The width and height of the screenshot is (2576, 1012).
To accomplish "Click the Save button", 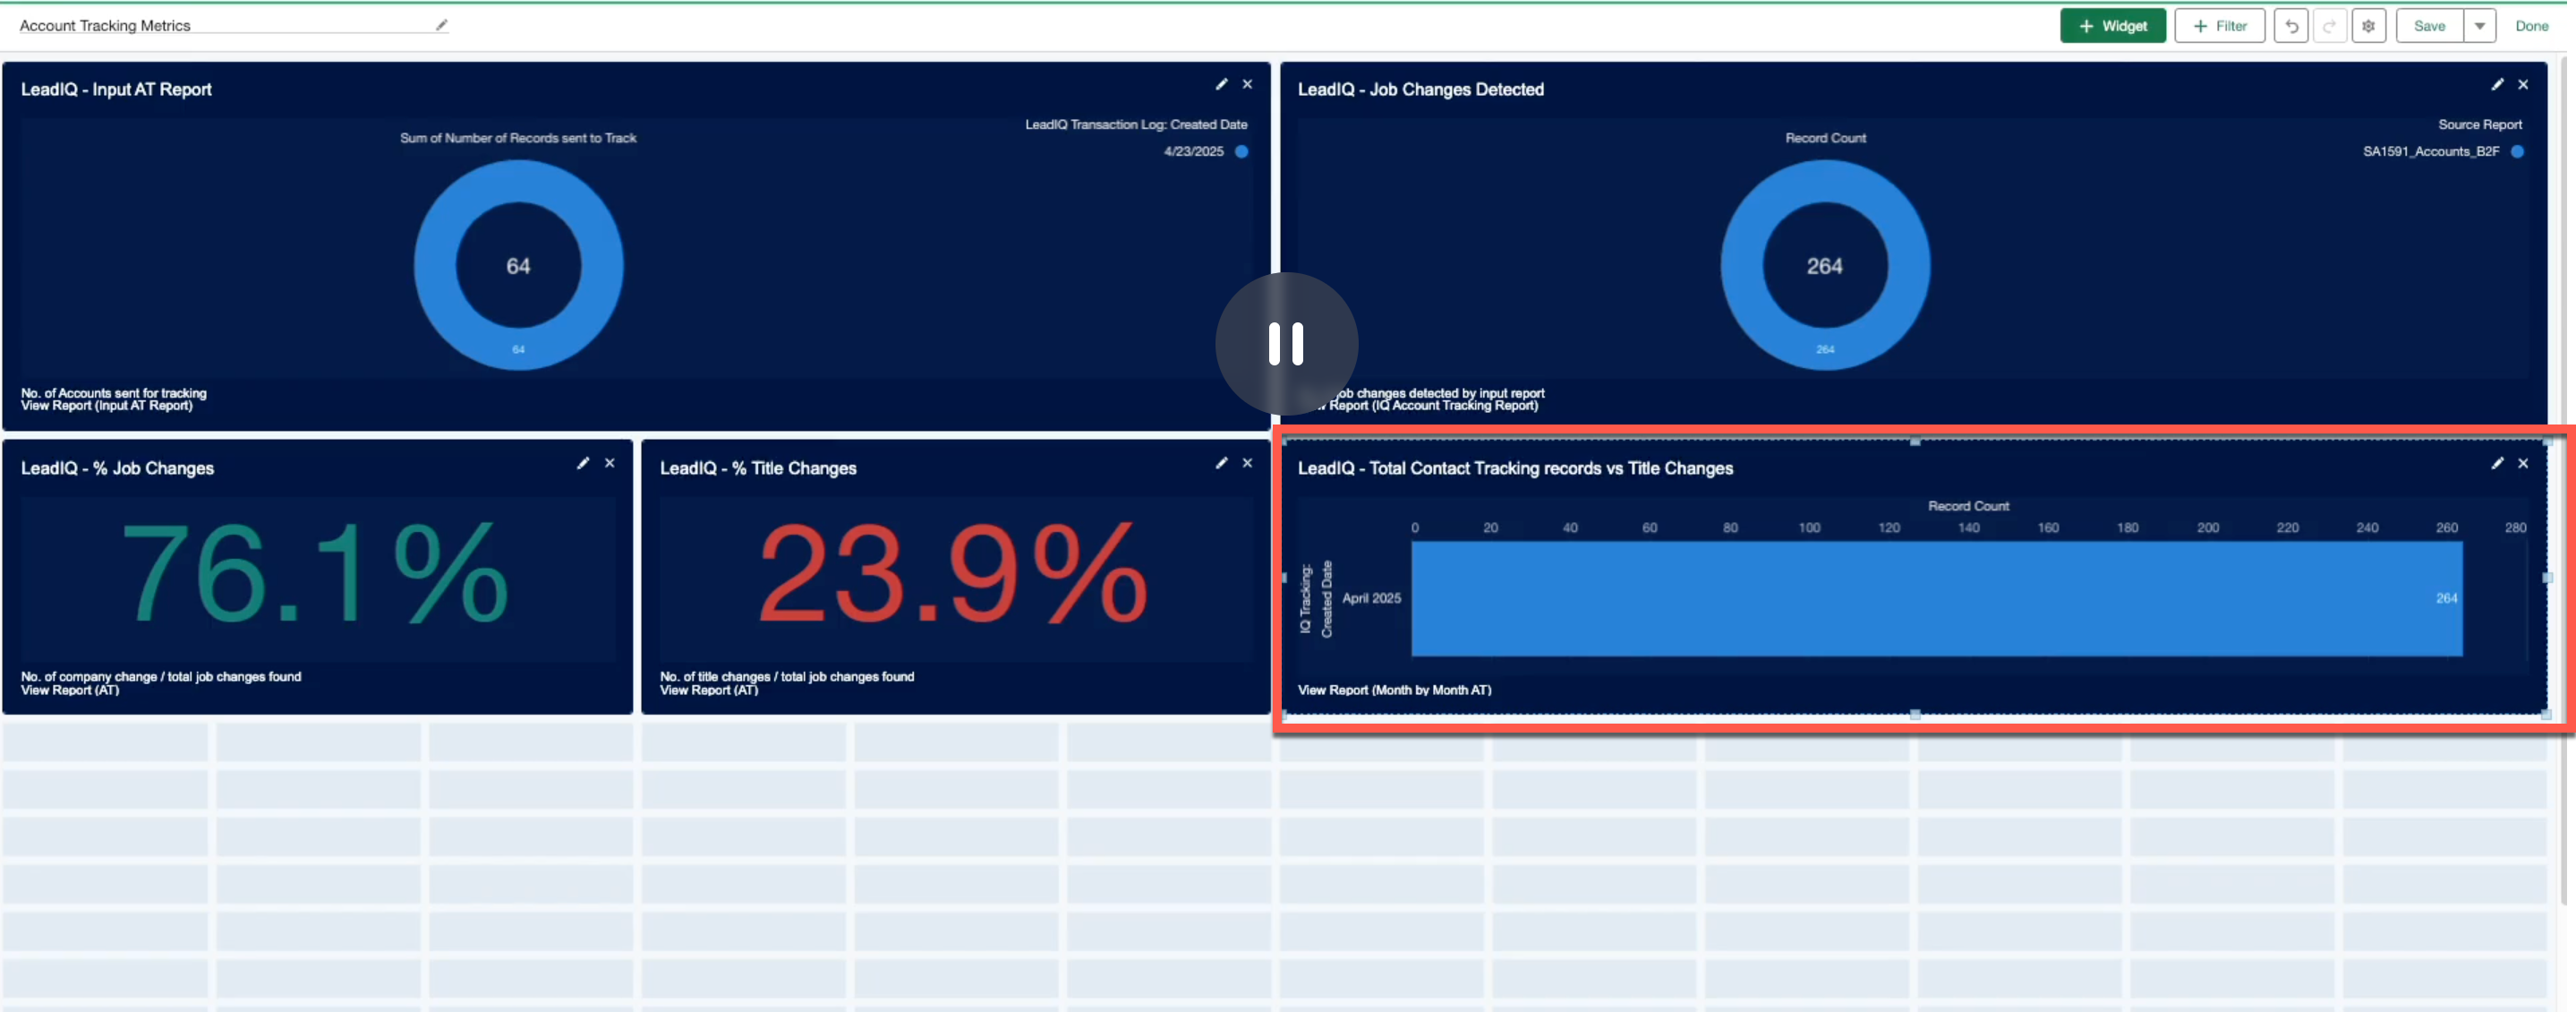I will point(2429,26).
